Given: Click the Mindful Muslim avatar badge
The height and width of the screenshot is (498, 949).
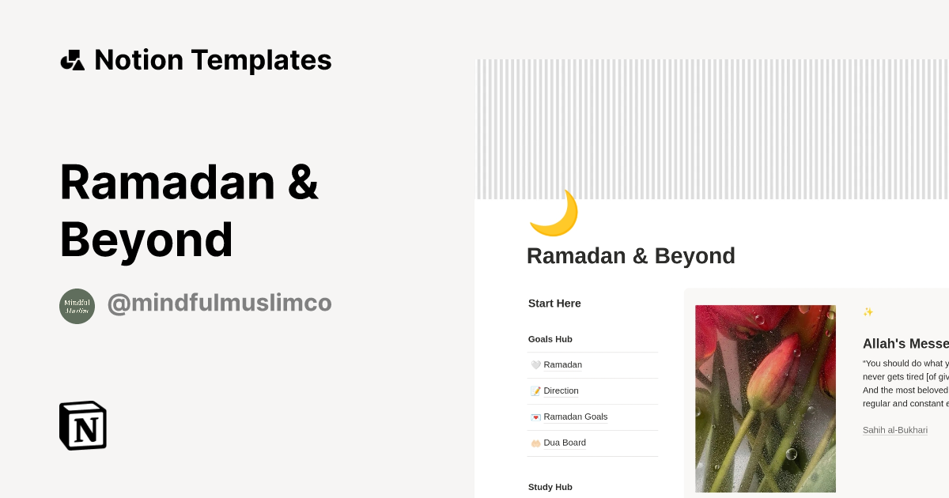Looking at the screenshot, I should 77,305.
